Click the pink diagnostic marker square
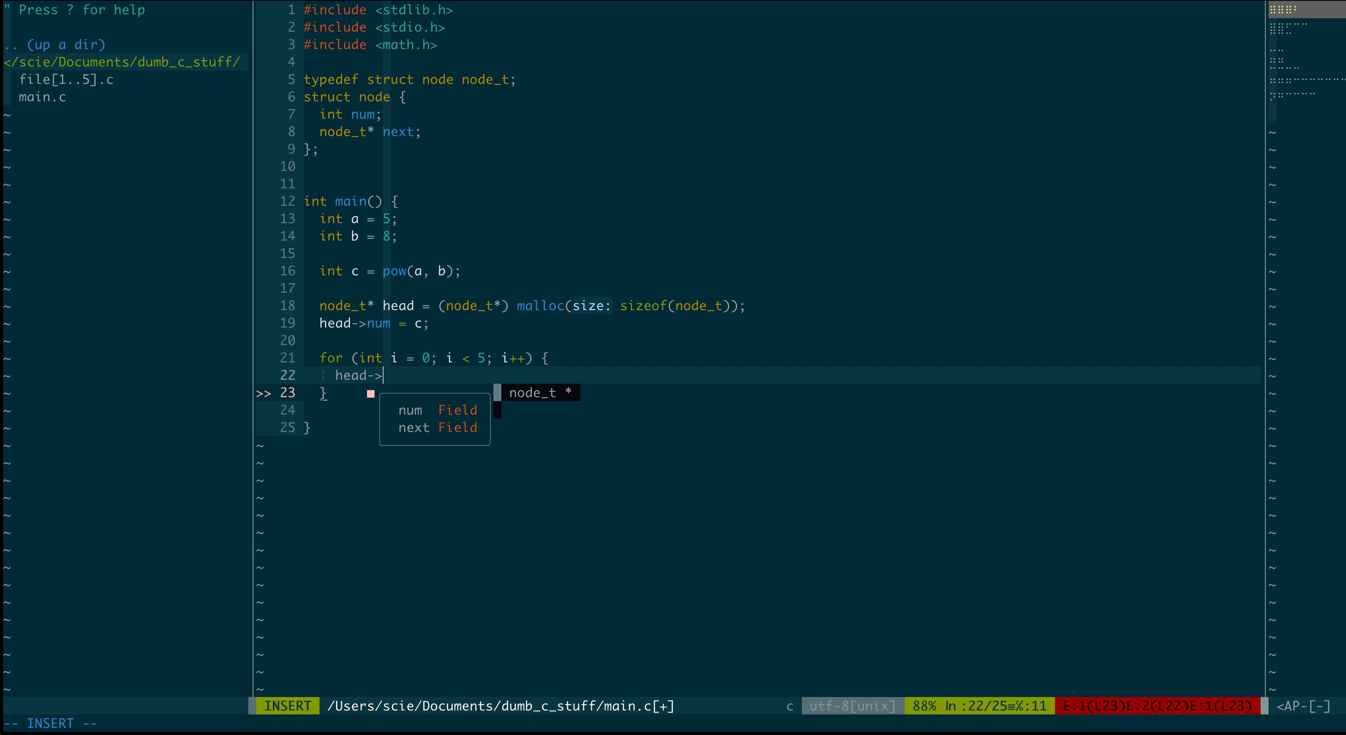Viewport: 1346px width, 735px height. point(371,394)
